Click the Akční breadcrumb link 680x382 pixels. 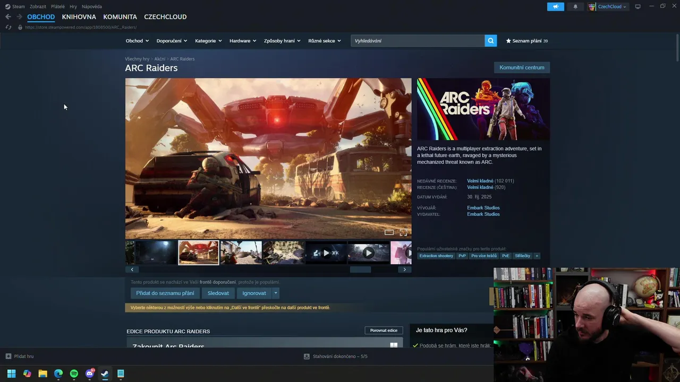coord(160,59)
